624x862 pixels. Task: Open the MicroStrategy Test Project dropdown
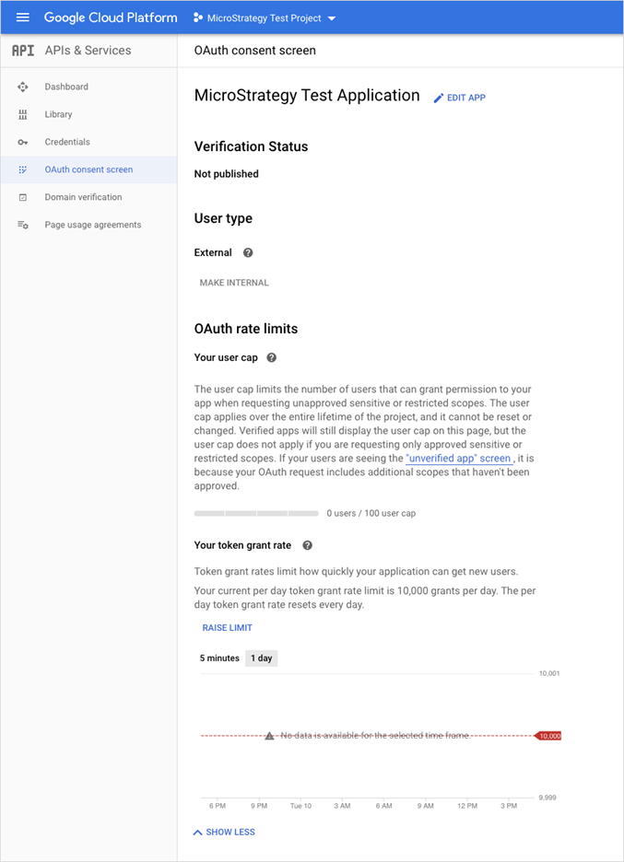pyautogui.click(x=265, y=17)
